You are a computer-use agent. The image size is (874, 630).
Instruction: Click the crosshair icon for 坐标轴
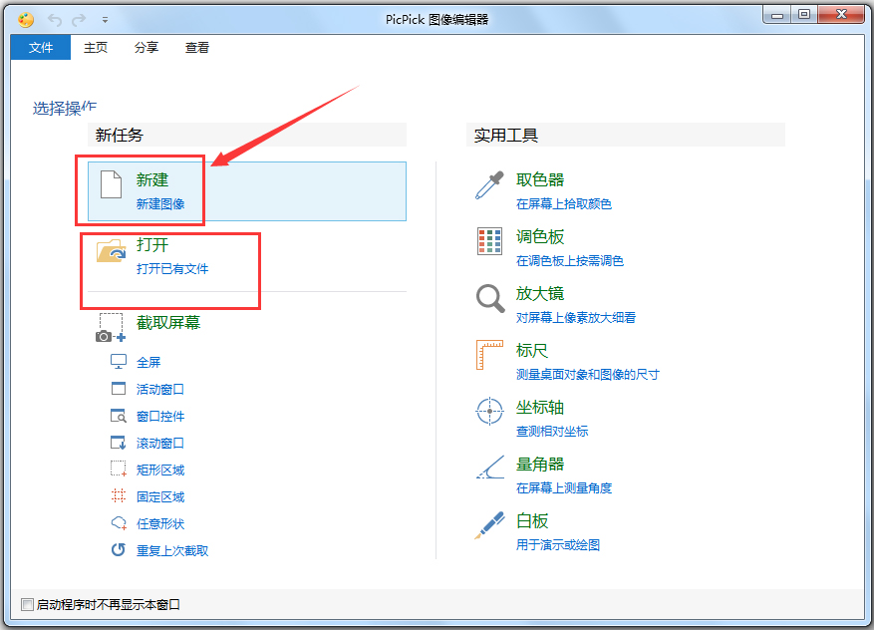(489, 412)
